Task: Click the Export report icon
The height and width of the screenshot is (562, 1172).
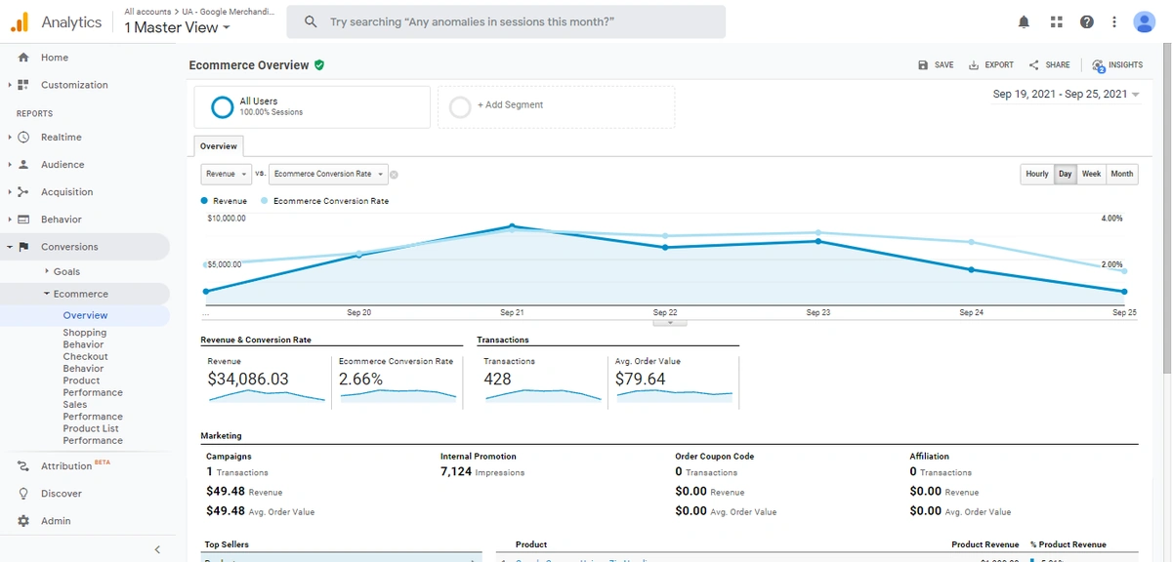Action: click(990, 64)
